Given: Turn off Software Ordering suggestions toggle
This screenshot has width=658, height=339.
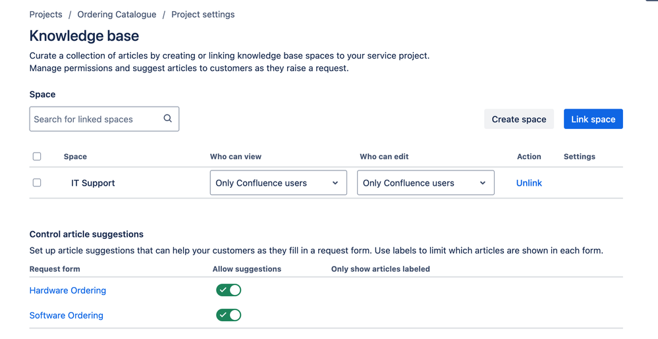Looking at the screenshot, I should (229, 315).
